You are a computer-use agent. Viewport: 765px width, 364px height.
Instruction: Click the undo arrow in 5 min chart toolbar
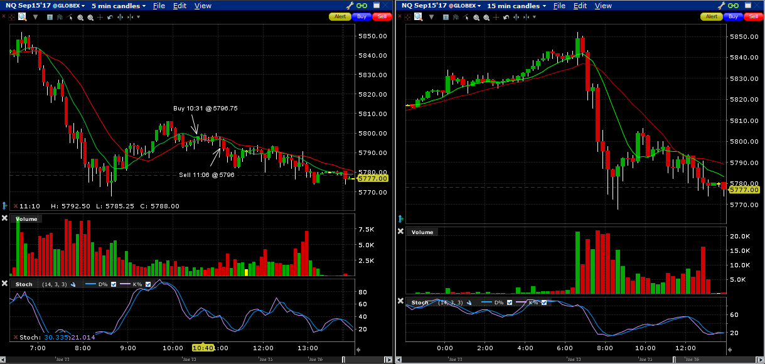(x=110, y=17)
